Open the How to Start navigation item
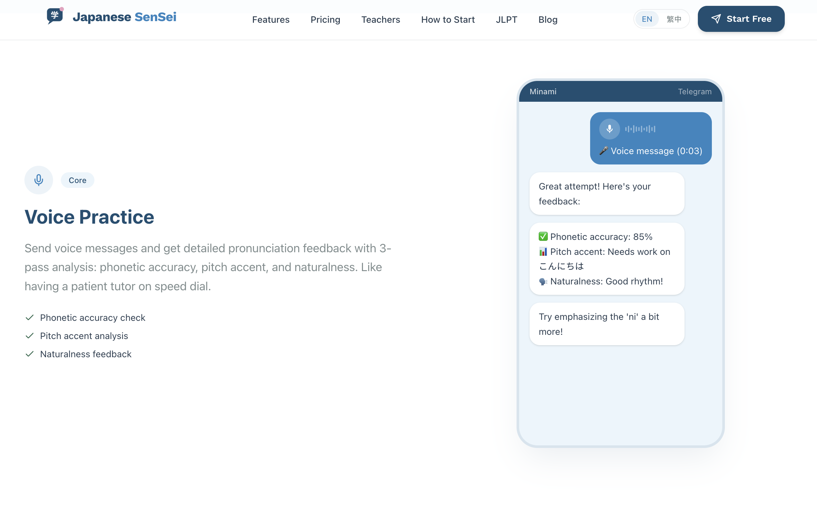 pos(448,19)
